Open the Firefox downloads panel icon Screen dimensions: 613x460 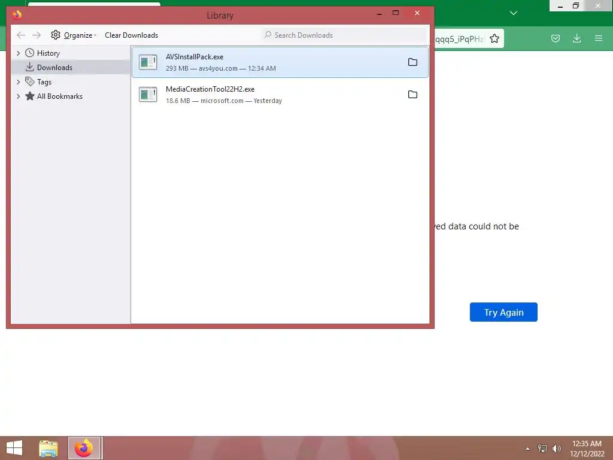click(576, 38)
